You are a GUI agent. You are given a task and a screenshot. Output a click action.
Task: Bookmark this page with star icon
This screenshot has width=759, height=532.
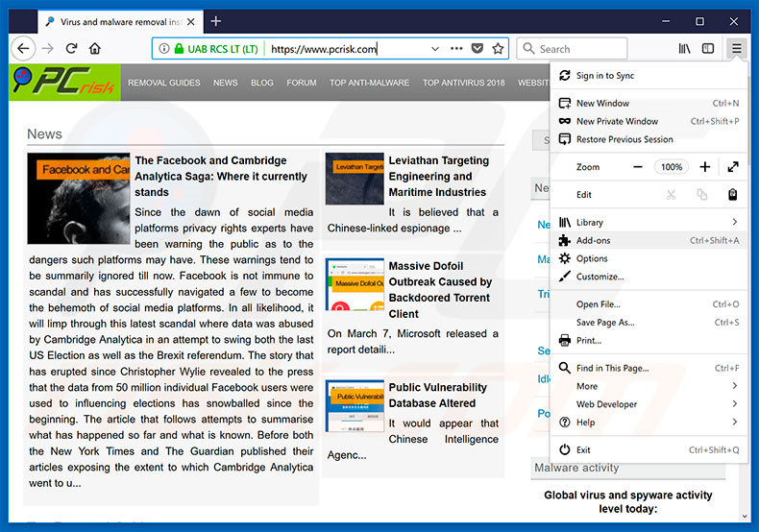(498, 48)
